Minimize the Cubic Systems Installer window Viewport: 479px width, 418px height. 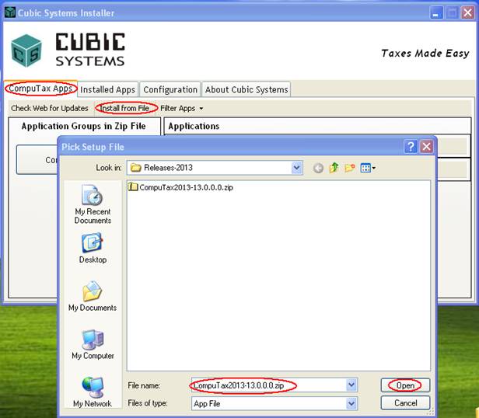[436, 13]
